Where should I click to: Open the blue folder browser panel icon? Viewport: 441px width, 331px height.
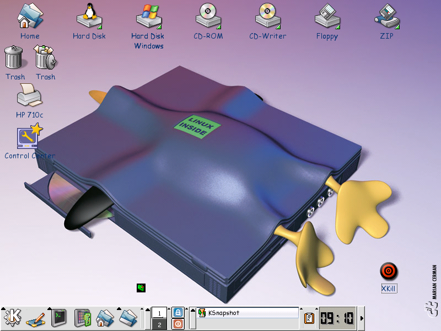(x=128, y=318)
